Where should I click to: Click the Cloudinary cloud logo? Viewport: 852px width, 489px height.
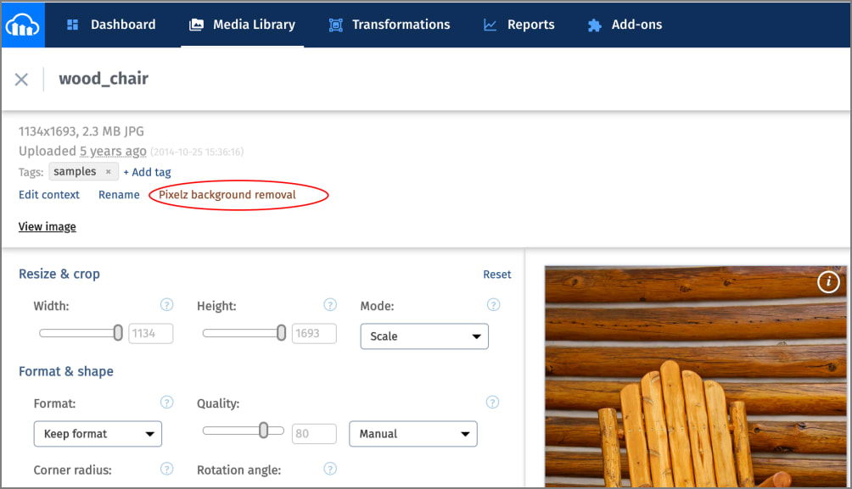(23, 25)
